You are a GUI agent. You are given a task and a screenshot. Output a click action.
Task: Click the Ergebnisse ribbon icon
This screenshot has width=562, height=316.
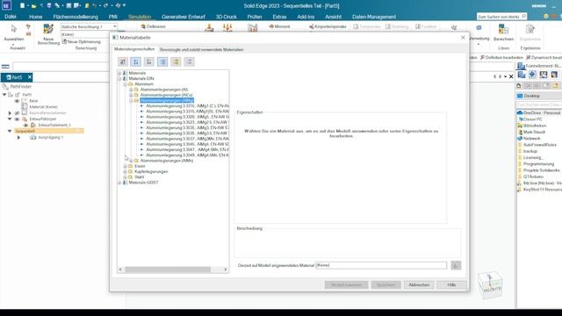530,29
